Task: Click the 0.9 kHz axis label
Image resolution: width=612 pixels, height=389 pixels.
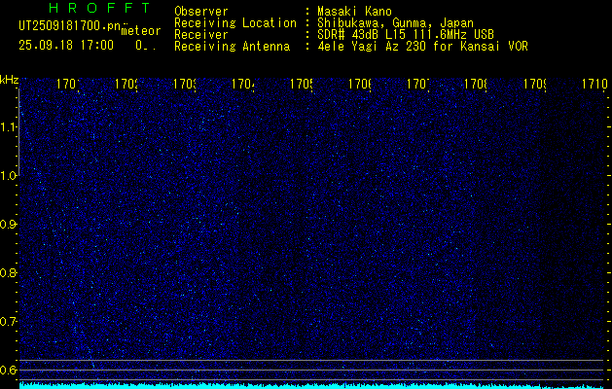Action: click(8, 225)
